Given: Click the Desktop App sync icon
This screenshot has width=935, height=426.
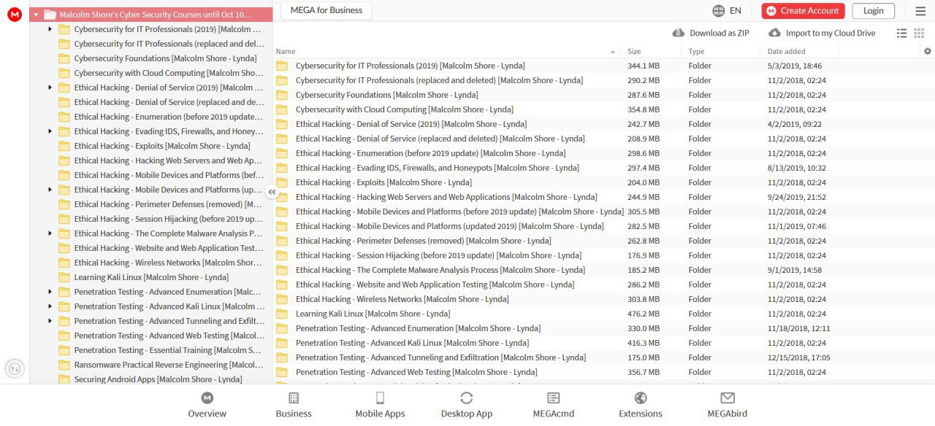Looking at the screenshot, I should tap(467, 398).
